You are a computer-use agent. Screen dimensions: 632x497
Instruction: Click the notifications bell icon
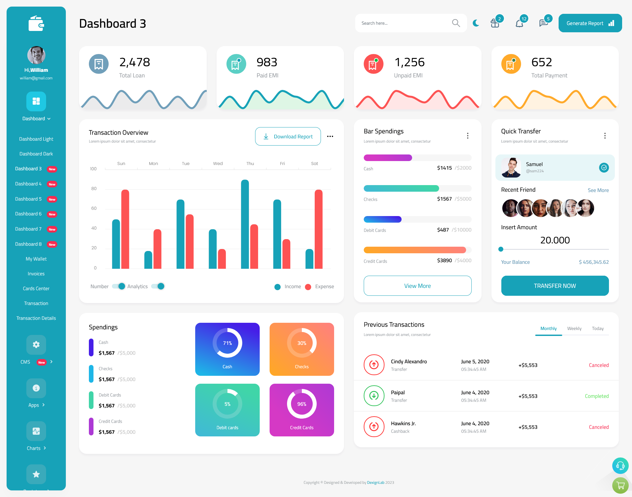click(520, 23)
